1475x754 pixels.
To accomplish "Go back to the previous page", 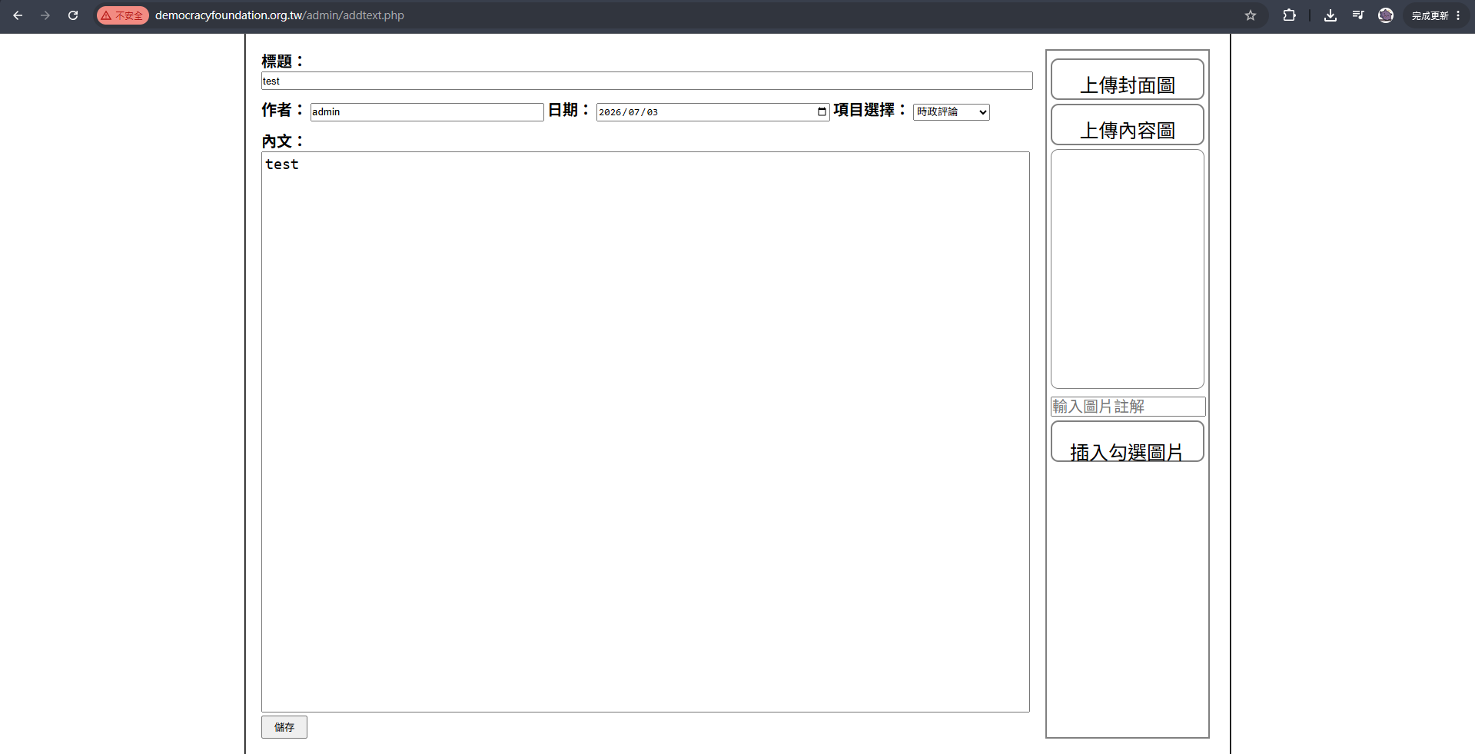I will [x=18, y=15].
